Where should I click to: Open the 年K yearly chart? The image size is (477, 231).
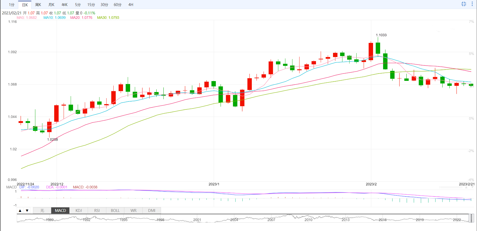(65, 5)
